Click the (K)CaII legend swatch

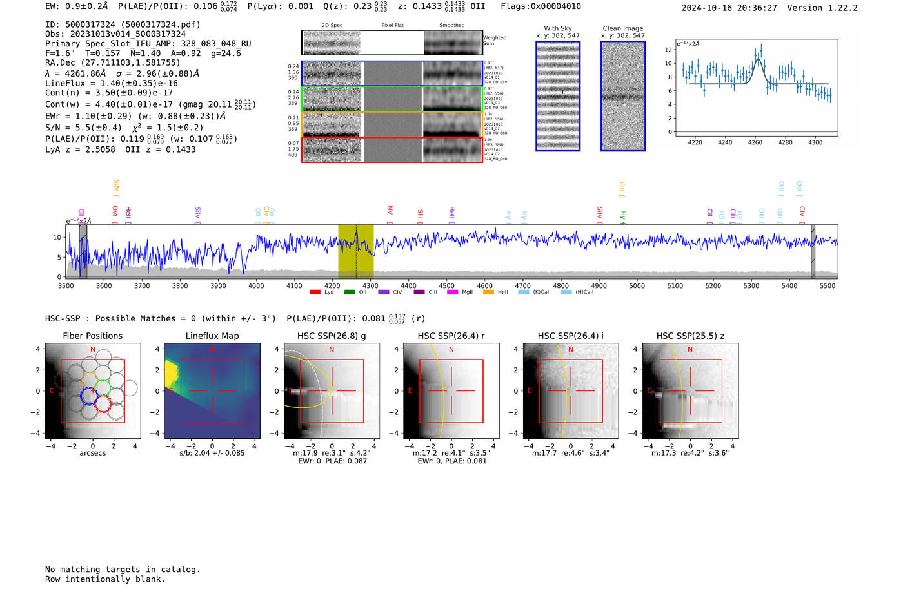point(524,292)
